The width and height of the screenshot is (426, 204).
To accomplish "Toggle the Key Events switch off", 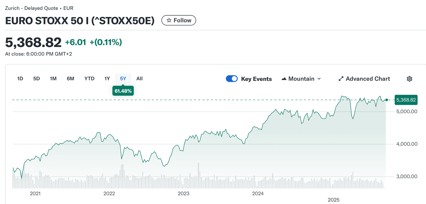I will tap(232, 79).
